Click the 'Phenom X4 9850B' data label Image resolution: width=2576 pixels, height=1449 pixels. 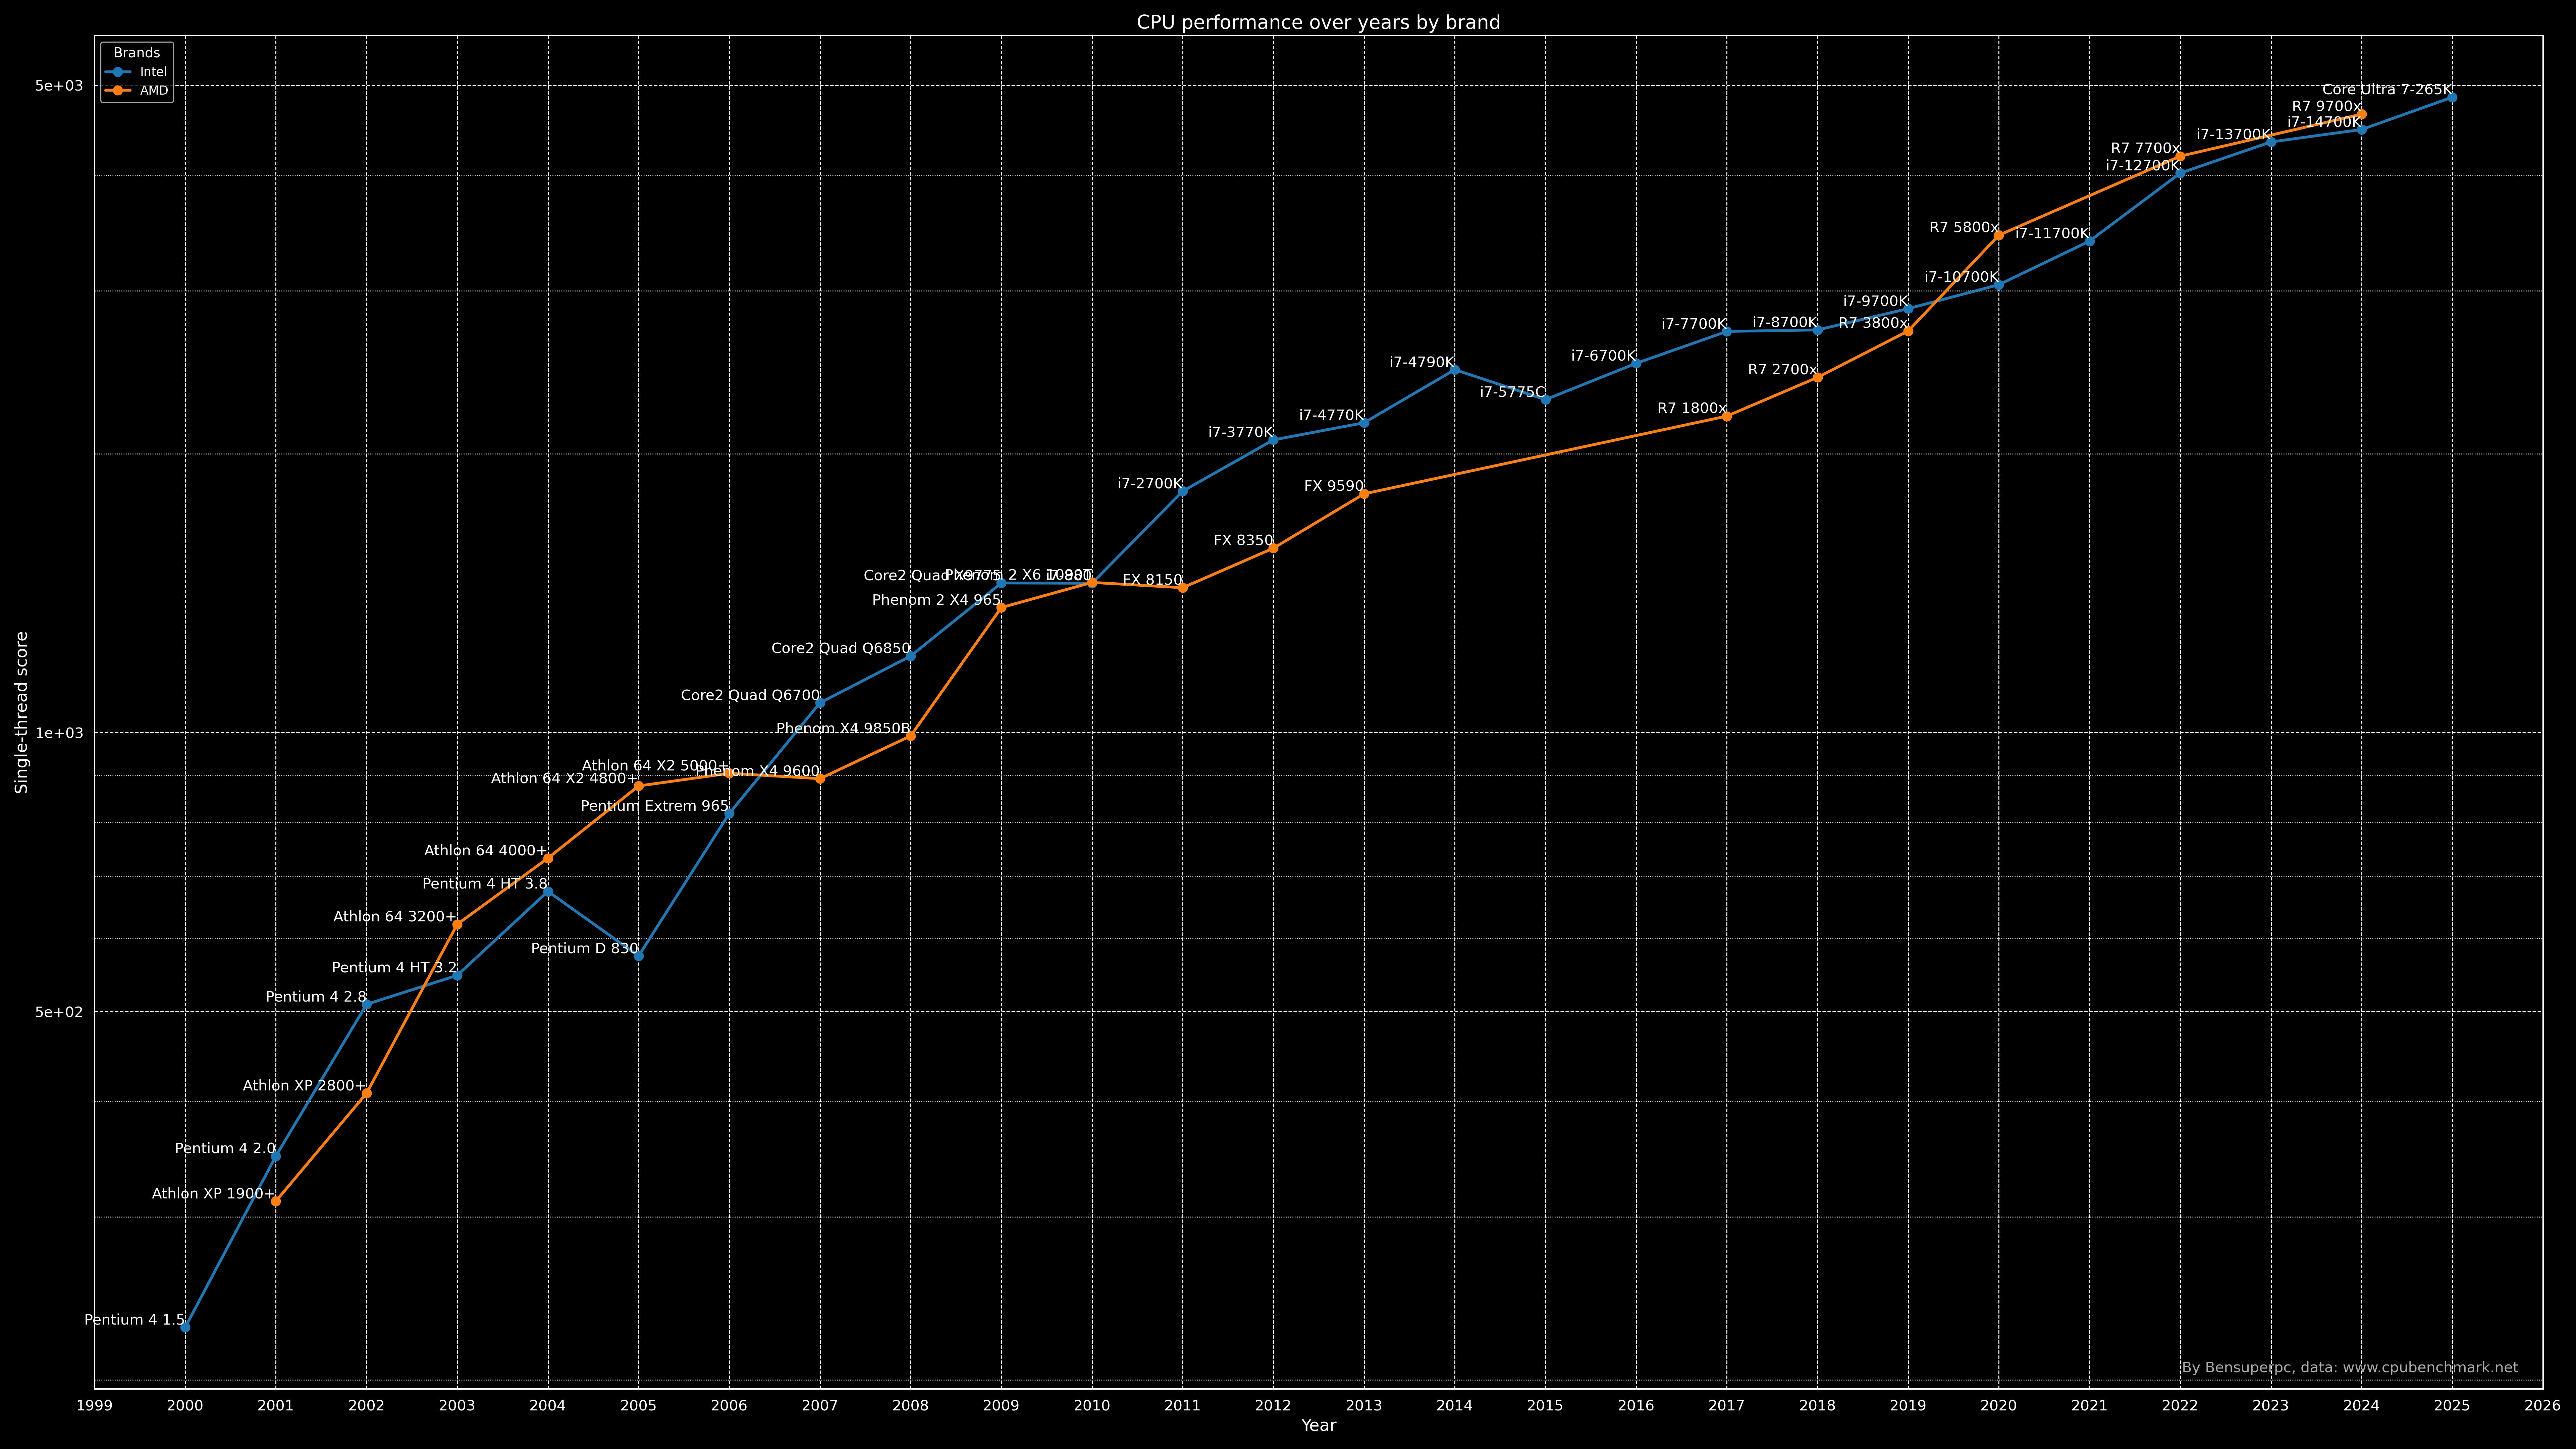[843, 729]
